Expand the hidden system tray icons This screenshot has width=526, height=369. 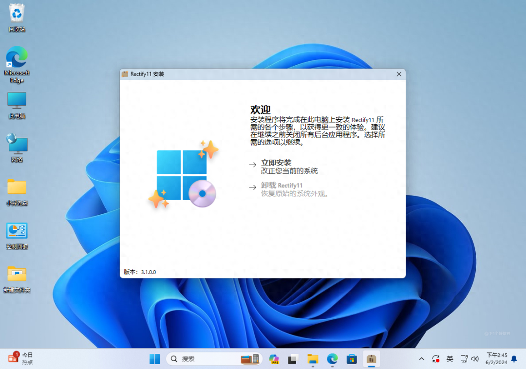point(421,358)
